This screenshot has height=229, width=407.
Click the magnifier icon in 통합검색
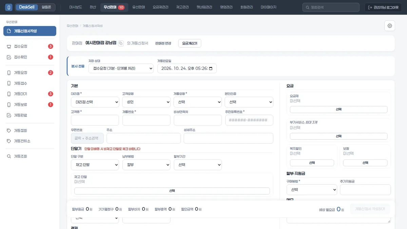[x=307, y=7]
